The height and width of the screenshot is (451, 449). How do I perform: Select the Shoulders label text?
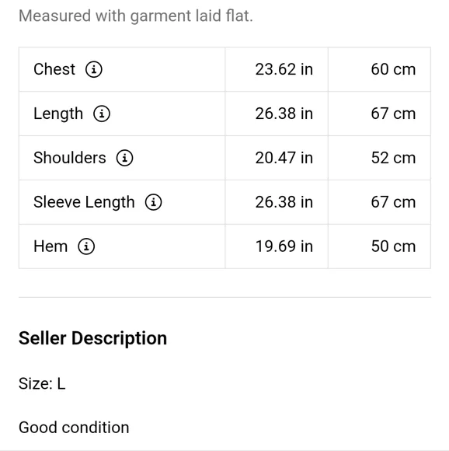tap(70, 158)
